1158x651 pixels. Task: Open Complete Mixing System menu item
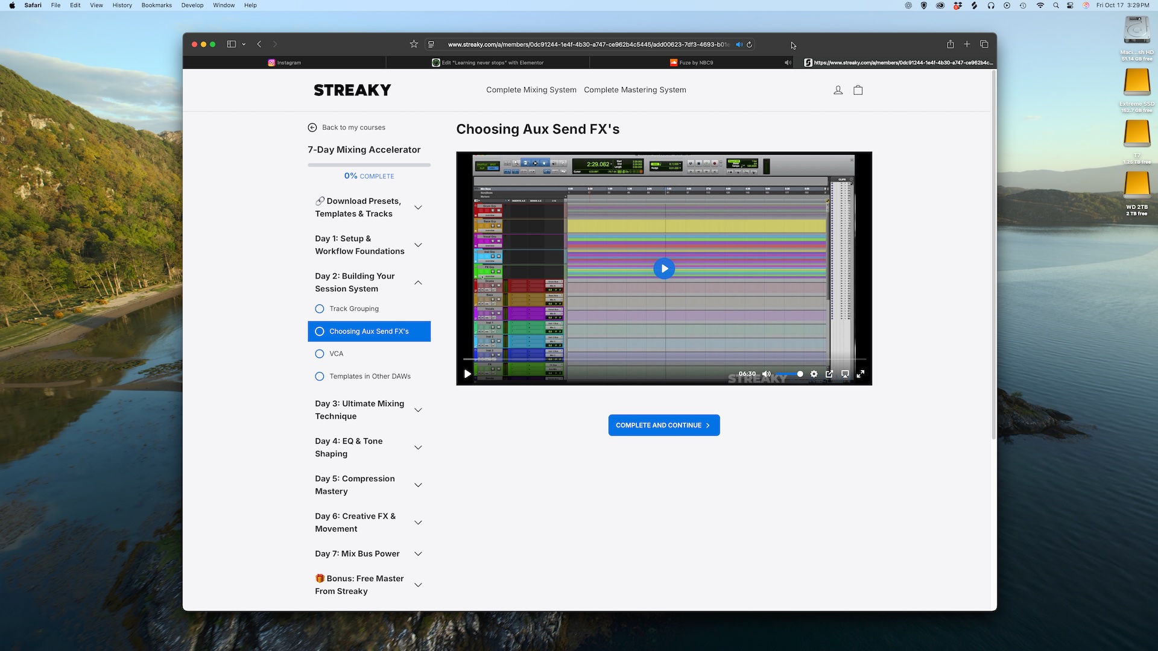[x=531, y=90]
